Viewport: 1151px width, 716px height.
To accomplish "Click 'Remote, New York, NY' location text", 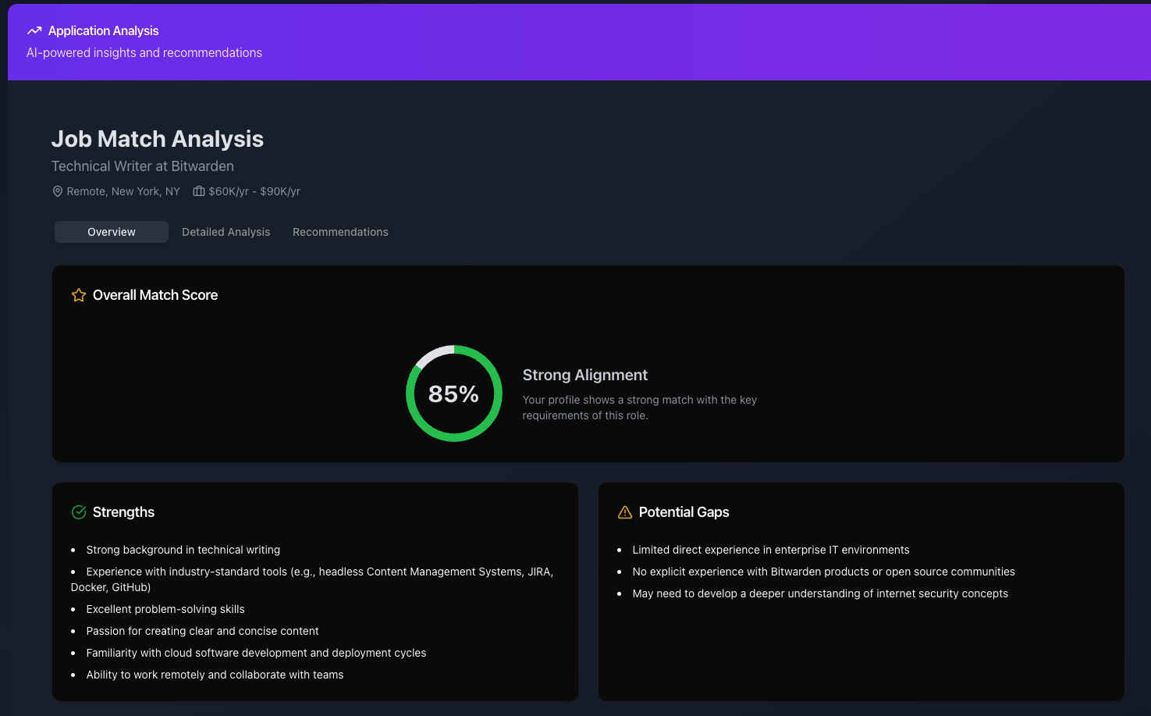I will point(123,191).
